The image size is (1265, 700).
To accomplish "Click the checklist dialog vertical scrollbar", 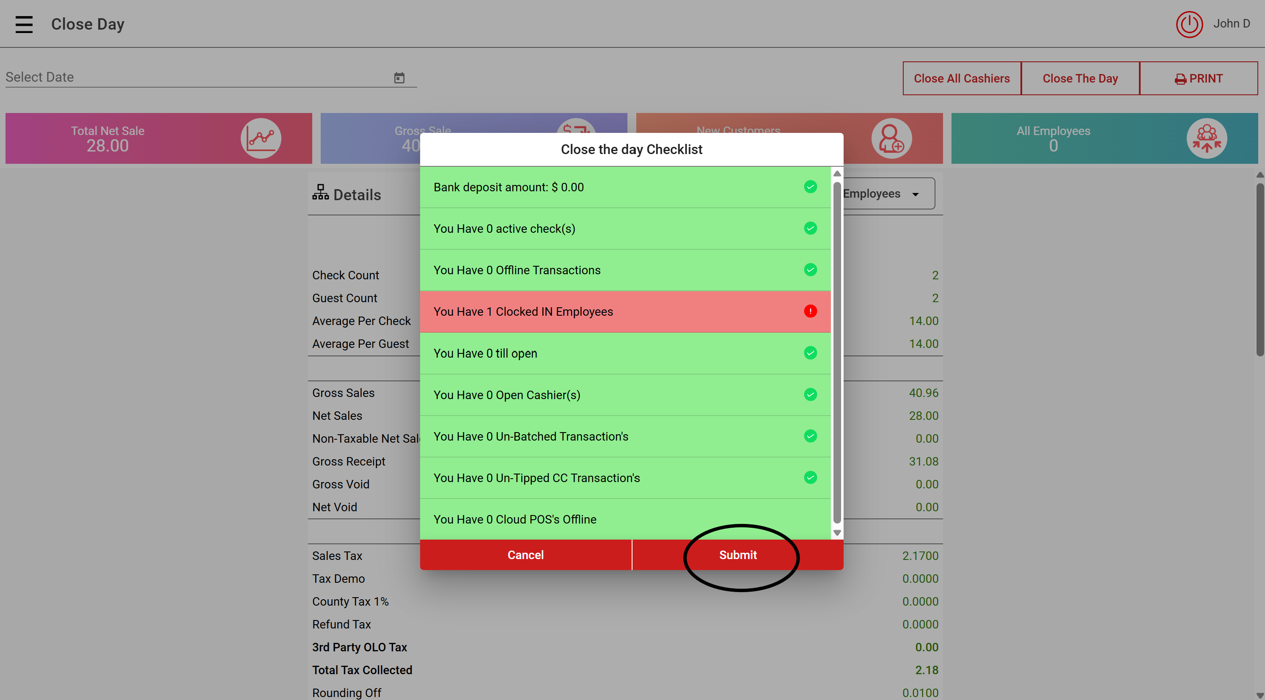I will pyautogui.click(x=837, y=351).
